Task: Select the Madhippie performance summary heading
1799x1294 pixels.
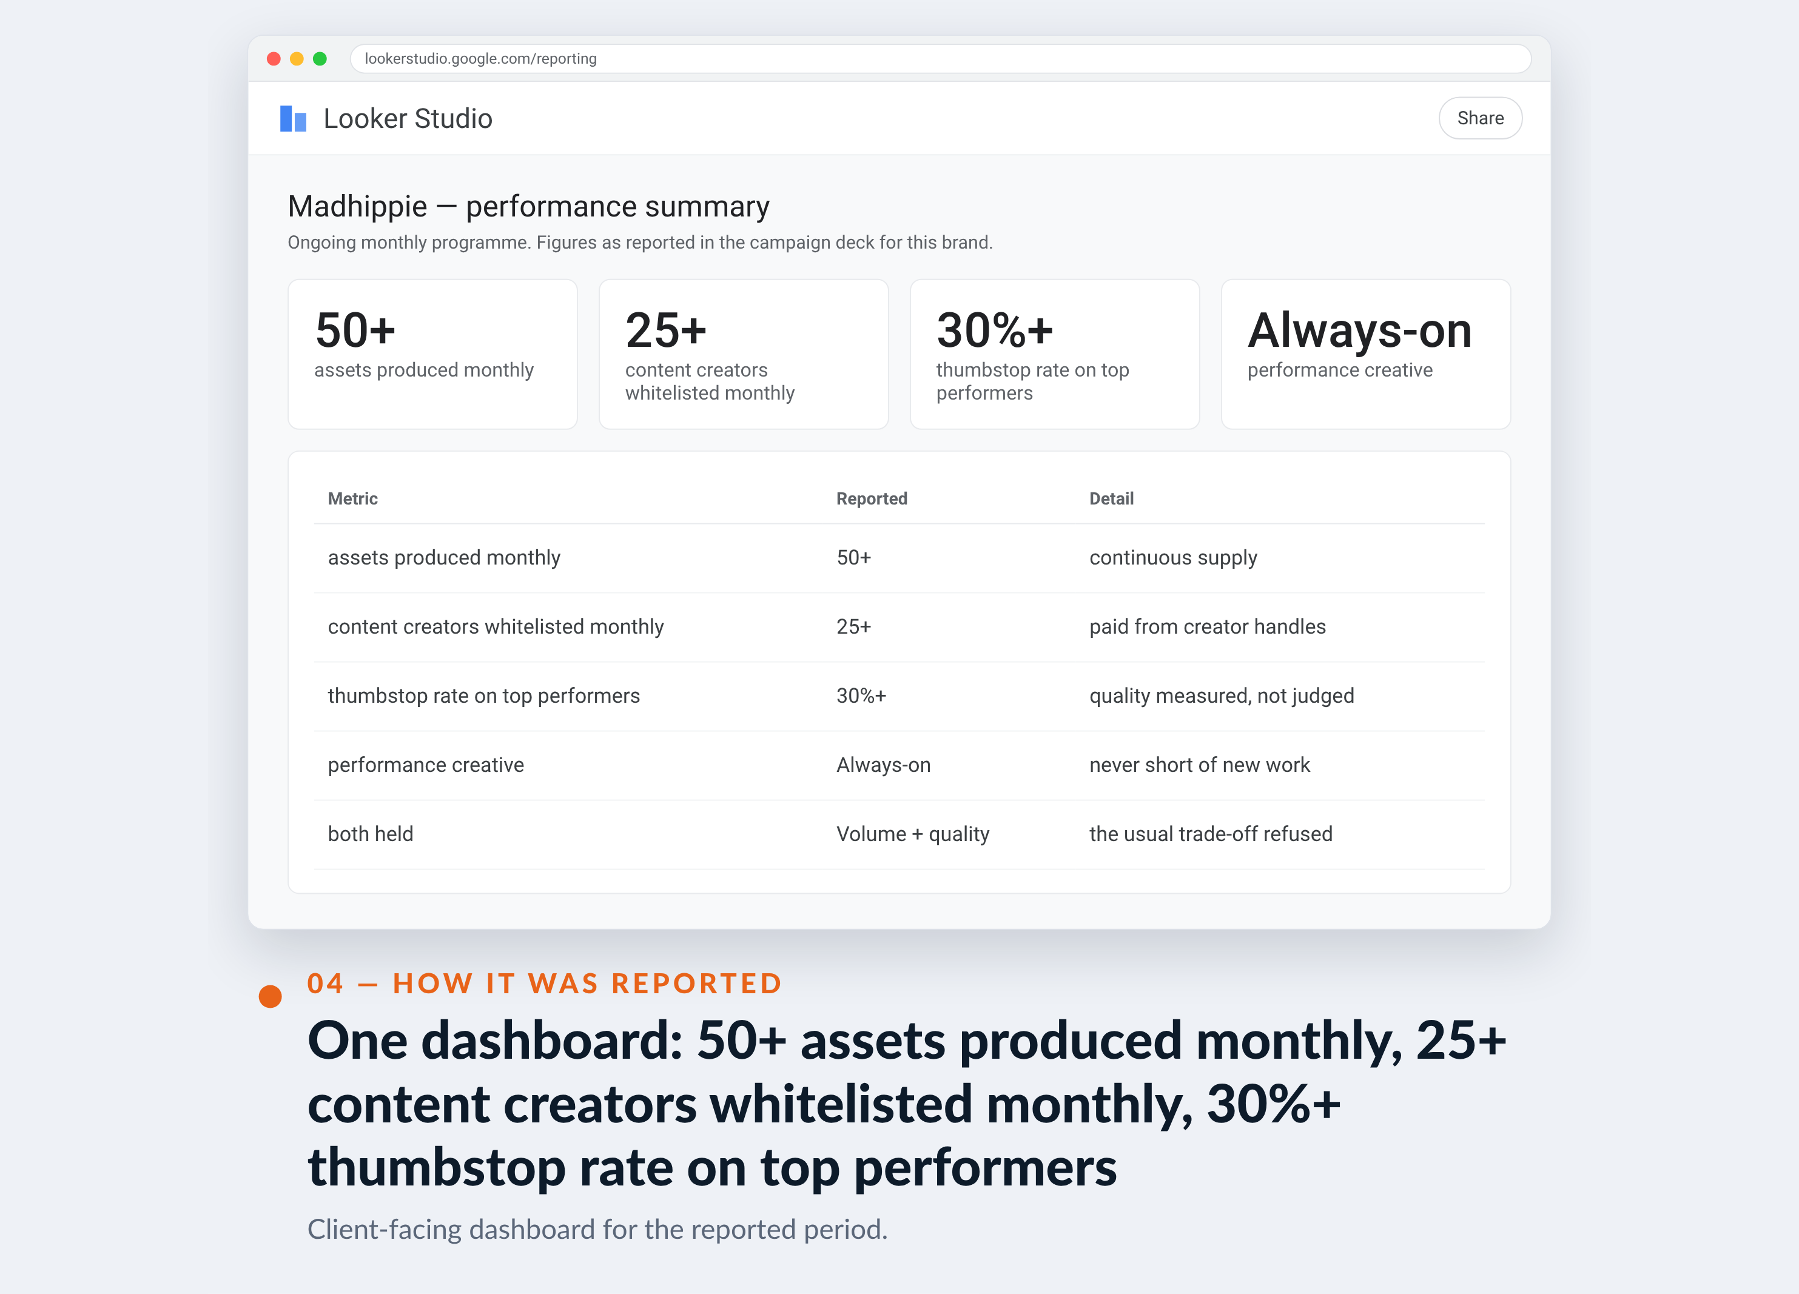Action: (528, 206)
